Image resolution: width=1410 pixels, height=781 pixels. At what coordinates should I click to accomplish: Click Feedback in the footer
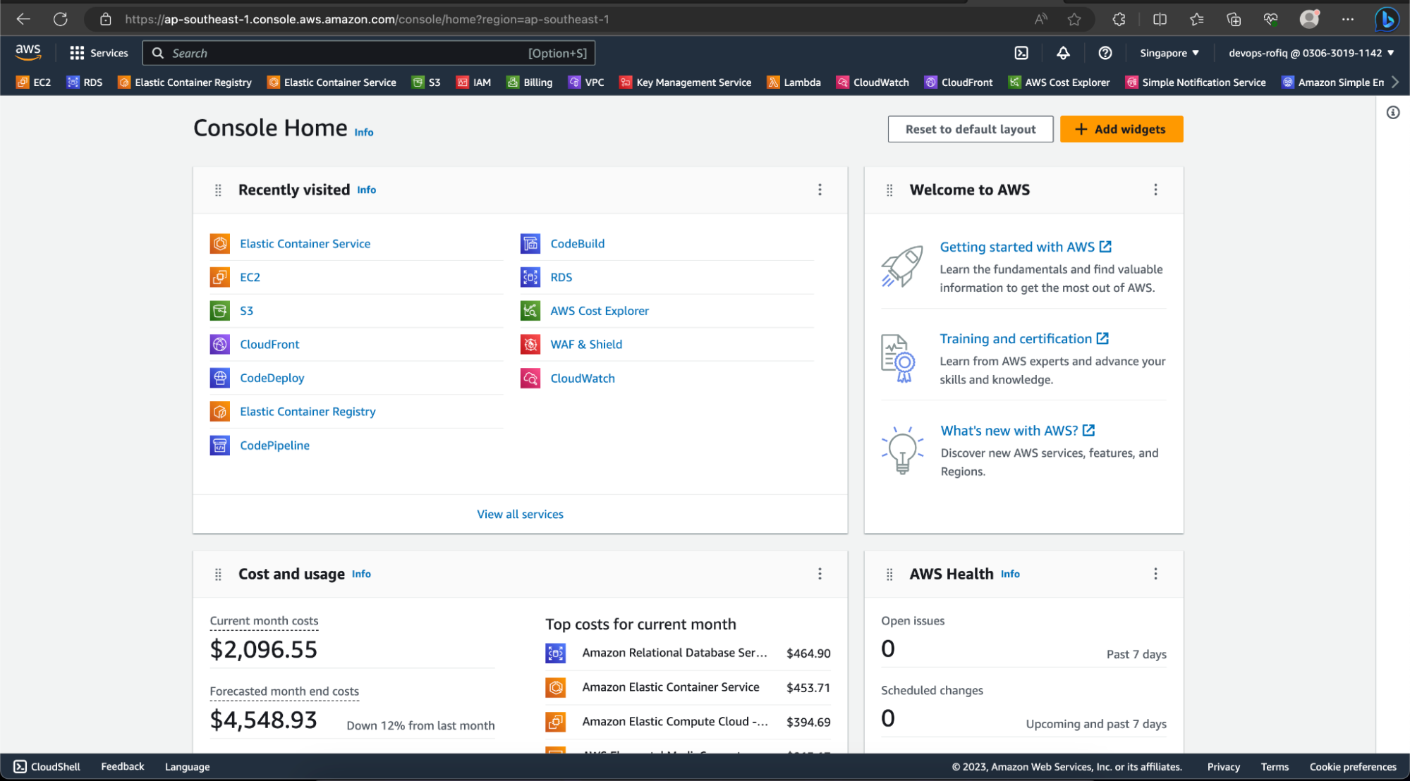122,767
